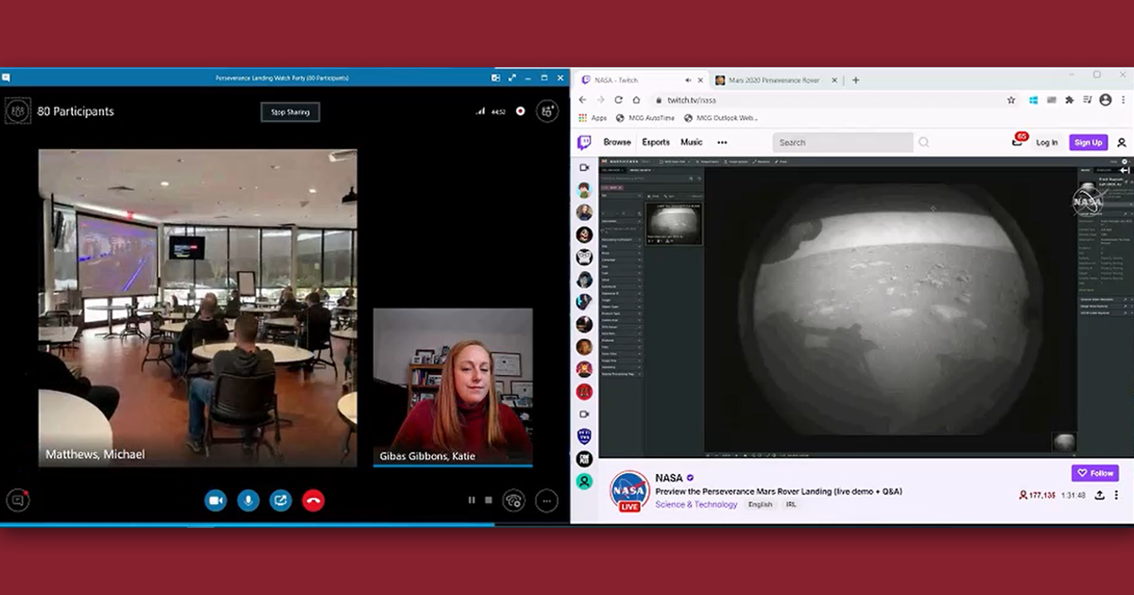Screen dimensions: 1134x595
Task: Open Music in Twitch navigation
Action: tap(692, 142)
